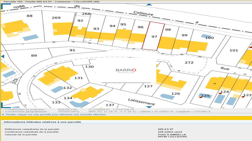Select parcel 137 on the map
This screenshot has height=141, width=252.
click(110, 105)
